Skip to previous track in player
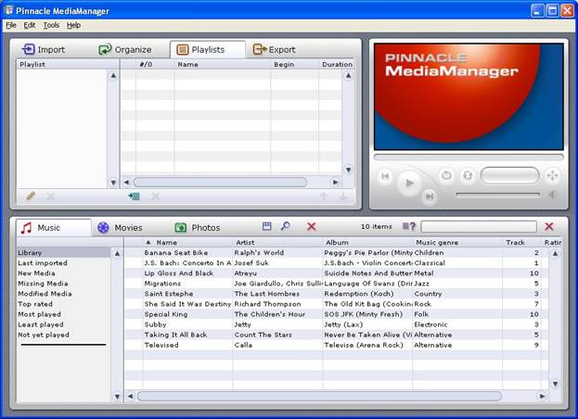This screenshot has height=419, width=578. [385, 175]
